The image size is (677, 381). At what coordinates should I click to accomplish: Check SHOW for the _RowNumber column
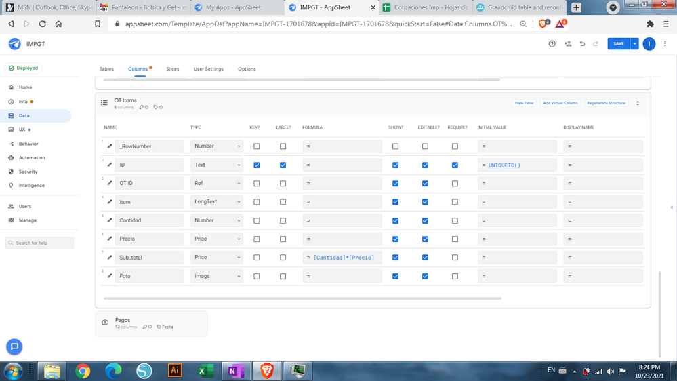tap(395, 146)
